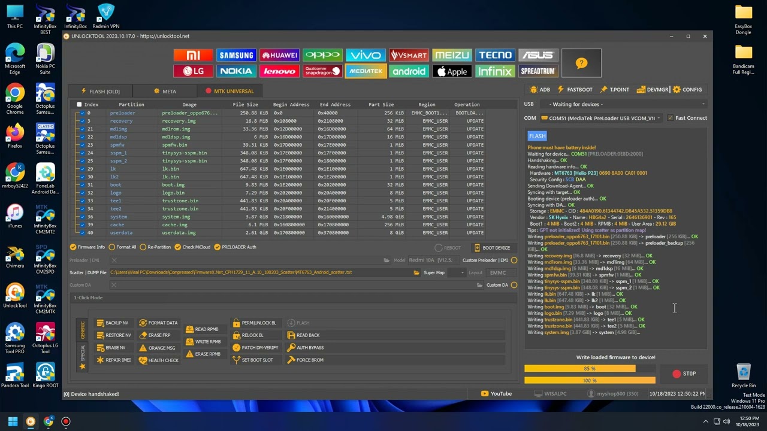Open the Vivo brand section
767x431 pixels.
(366, 55)
